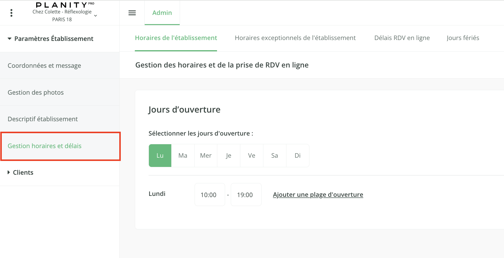Click Chez Colette - Réflexologie establishment name

tap(62, 12)
